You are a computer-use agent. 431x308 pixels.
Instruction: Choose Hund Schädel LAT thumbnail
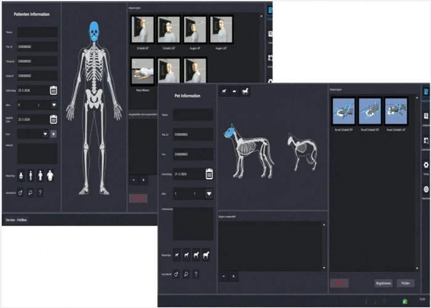click(396, 111)
